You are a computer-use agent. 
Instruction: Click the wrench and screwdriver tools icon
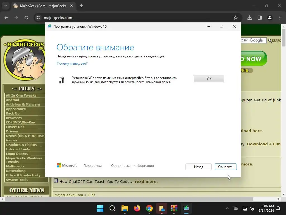[62, 80]
